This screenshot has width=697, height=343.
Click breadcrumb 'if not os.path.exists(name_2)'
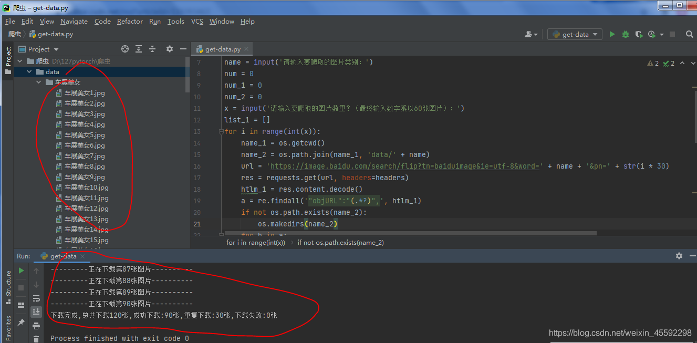click(x=340, y=243)
